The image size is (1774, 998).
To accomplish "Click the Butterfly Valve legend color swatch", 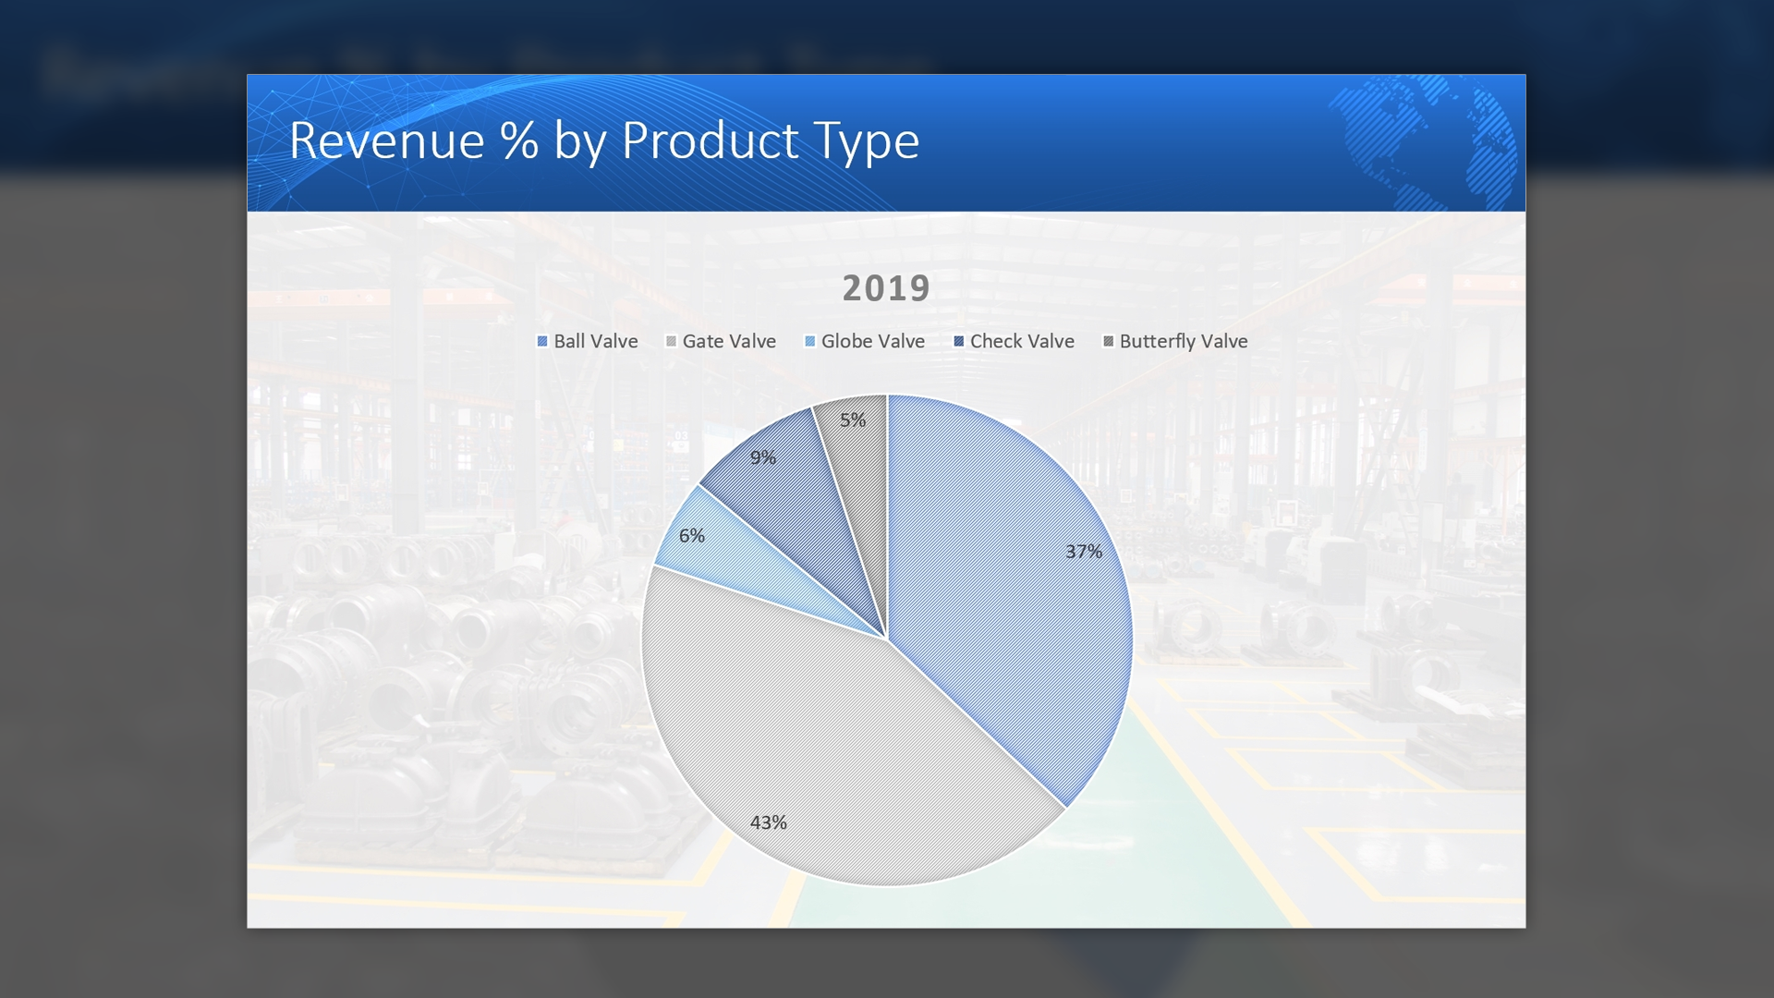I will (1109, 342).
